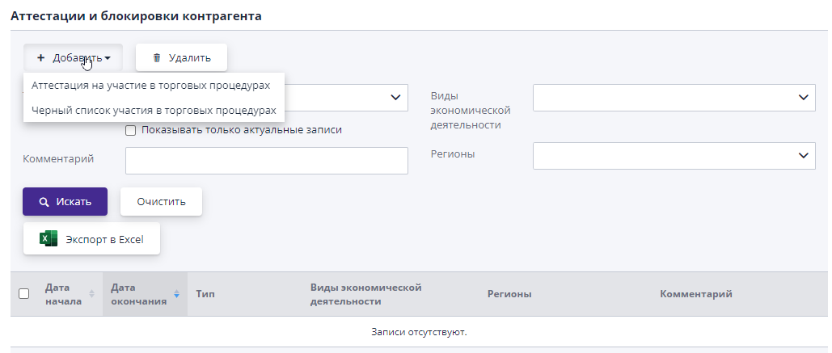Click the plus icon on Добавить button

coord(40,57)
